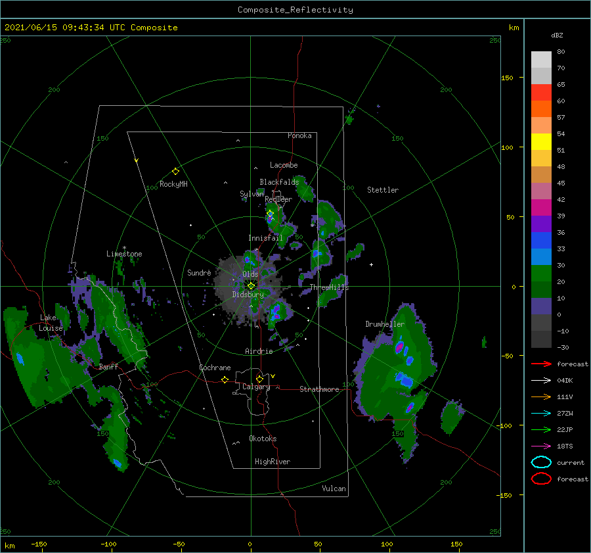The image size is (591, 553).
Task: Click the Stettler city label
Action: pyautogui.click(x=383, y=190)
